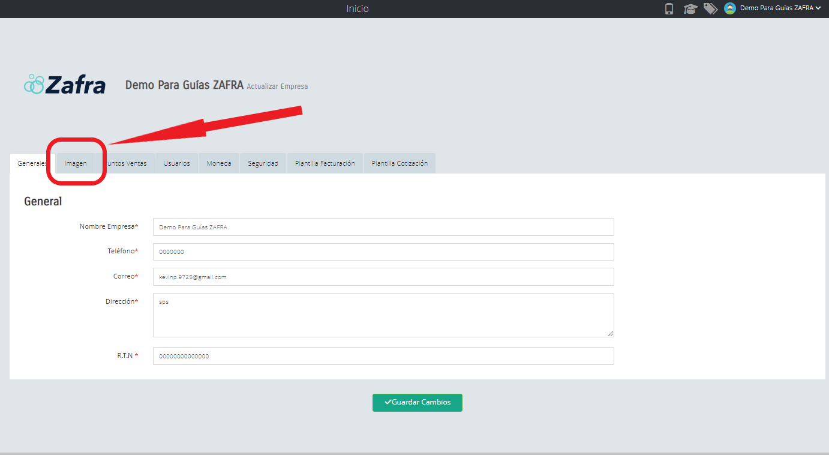Click the Zafra logo
The width and height of the screenshot is (829, 455).
click(x=65, y=85)
